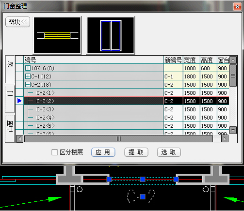244x211 pixels.
Task: Click the horizontal scrollbar thumb
Action: pos(118,139)
